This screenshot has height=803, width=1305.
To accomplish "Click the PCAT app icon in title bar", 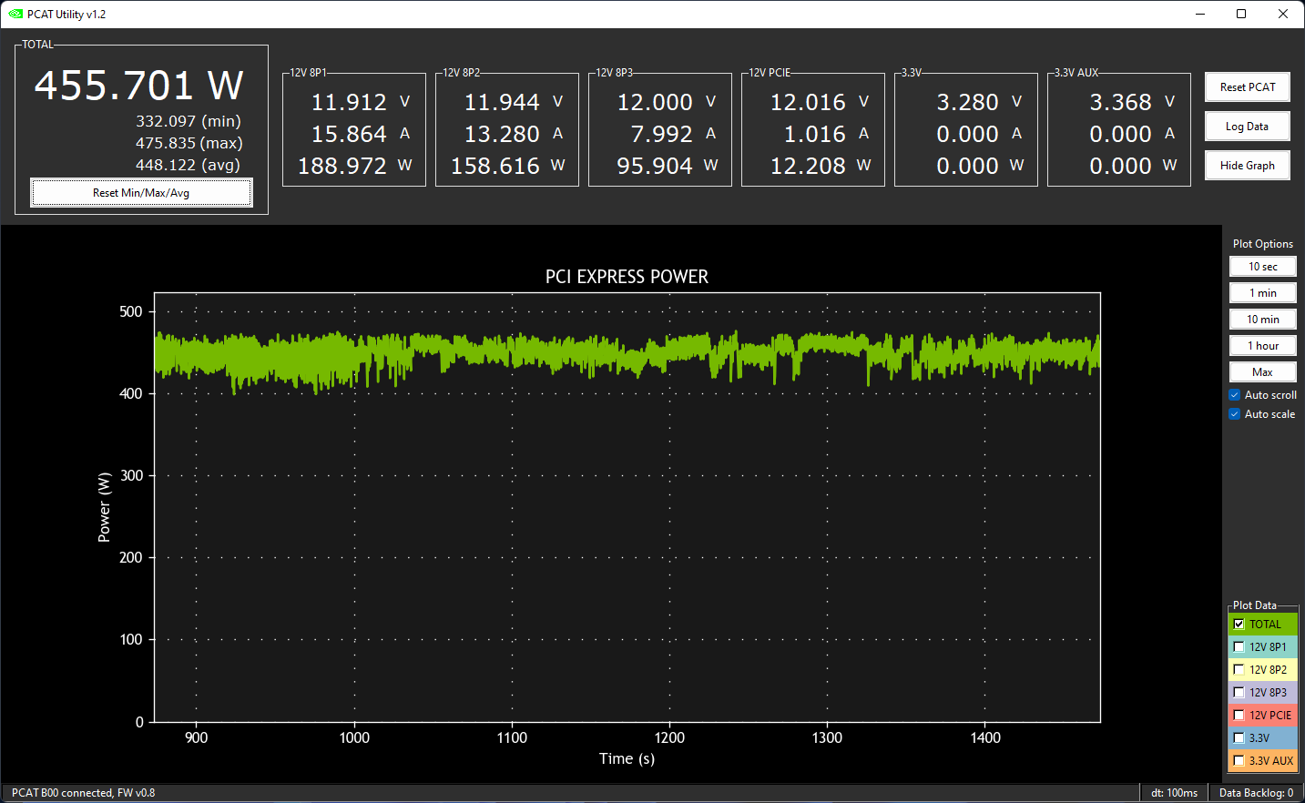I will (15, 14).
